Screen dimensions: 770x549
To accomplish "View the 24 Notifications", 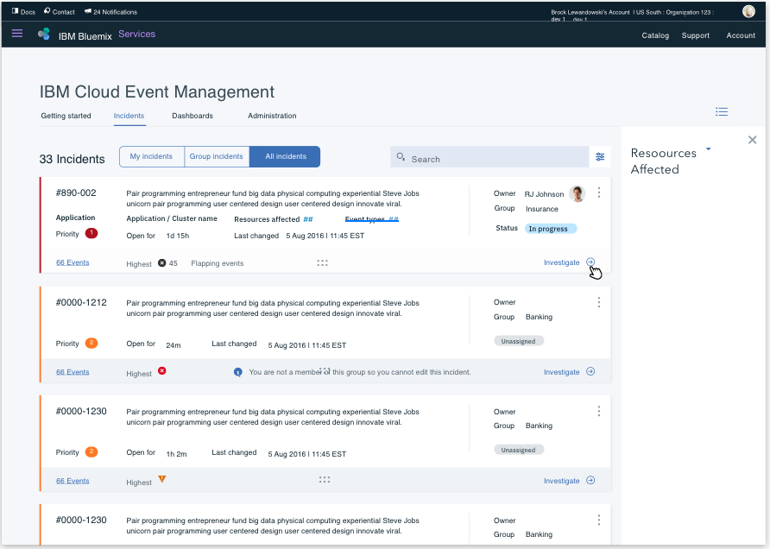I will pyautogui.click(x=111, y=12).
